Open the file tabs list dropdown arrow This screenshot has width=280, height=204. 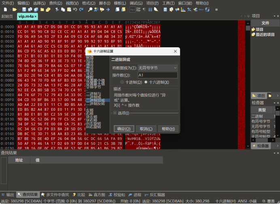click(x=248, y=16)
